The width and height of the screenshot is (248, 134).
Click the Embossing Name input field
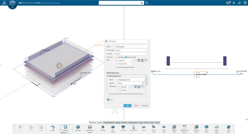click(x=131, y=47)
